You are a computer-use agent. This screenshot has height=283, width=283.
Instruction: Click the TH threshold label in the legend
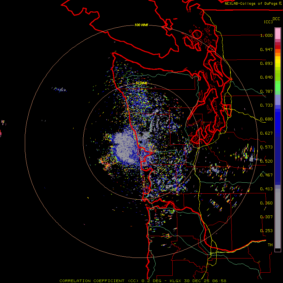click(270, 245)
